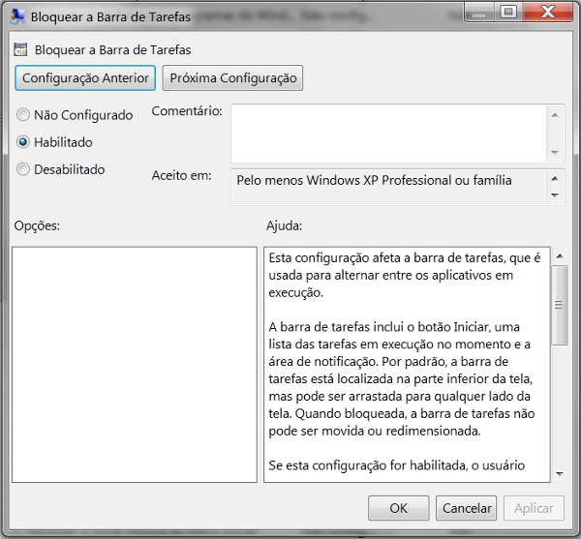Click inside the empty Opções panel

pyautogui.click(x=135, y=365)
